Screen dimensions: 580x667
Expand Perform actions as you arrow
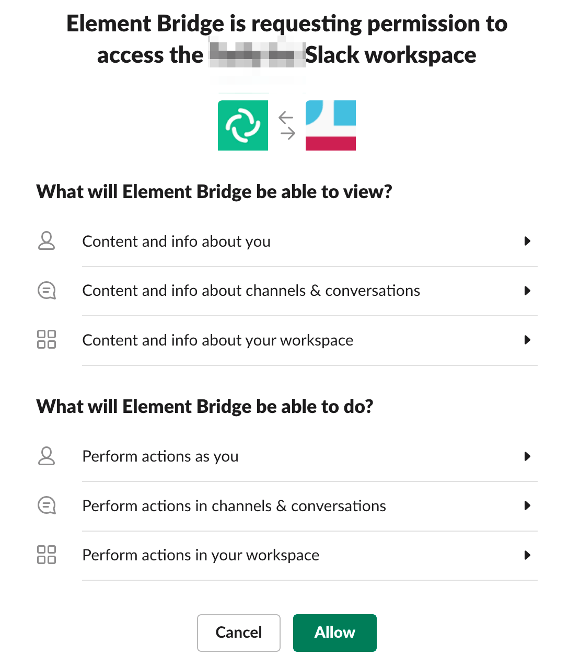[x=527, y=456]
